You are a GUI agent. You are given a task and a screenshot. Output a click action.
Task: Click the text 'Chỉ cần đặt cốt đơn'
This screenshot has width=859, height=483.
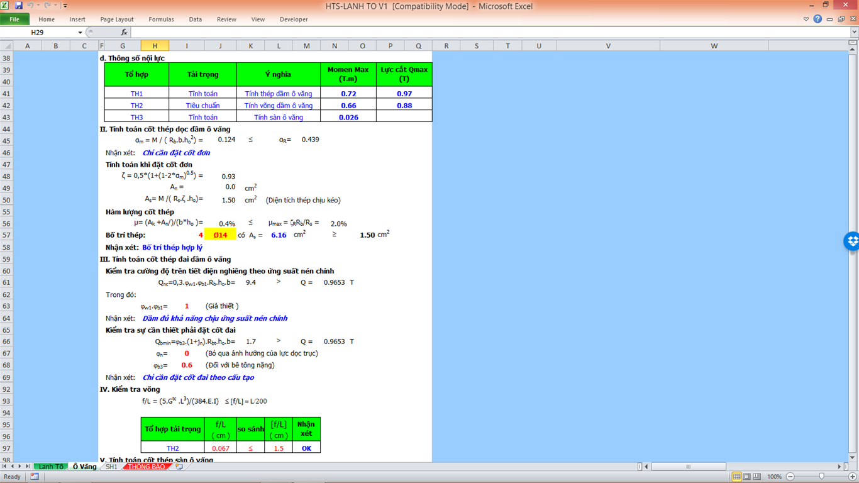tap(176, 153)
